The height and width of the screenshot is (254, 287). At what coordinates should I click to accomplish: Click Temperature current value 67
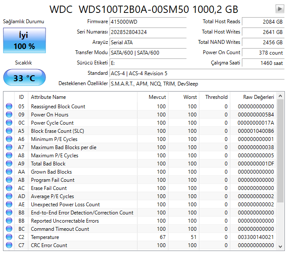point(162,237)
